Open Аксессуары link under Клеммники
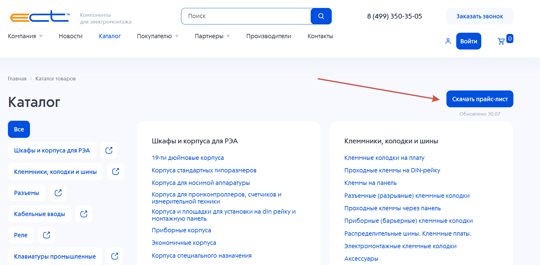The image size is (540, 265). (x=361, y=259)
